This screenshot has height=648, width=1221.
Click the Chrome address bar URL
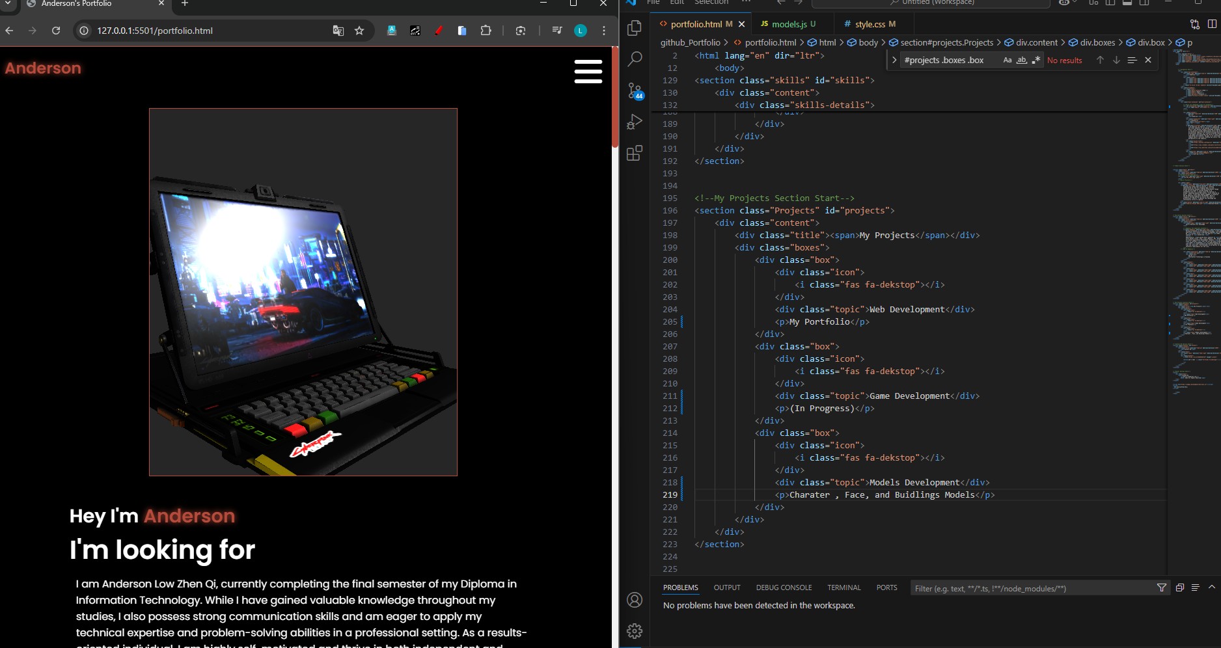pyautogui.click(x=155, y=31)
